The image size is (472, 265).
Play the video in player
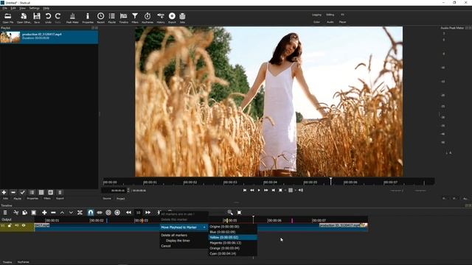click(259, 190)
